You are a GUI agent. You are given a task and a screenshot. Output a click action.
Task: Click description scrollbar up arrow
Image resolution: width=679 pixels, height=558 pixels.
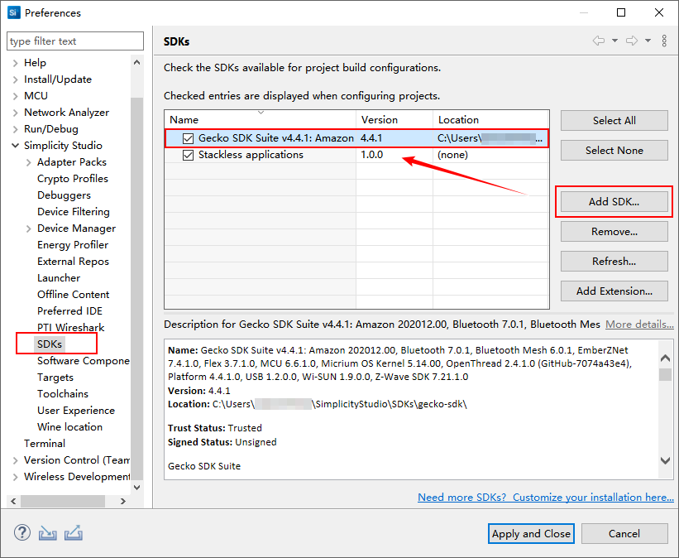665,358
